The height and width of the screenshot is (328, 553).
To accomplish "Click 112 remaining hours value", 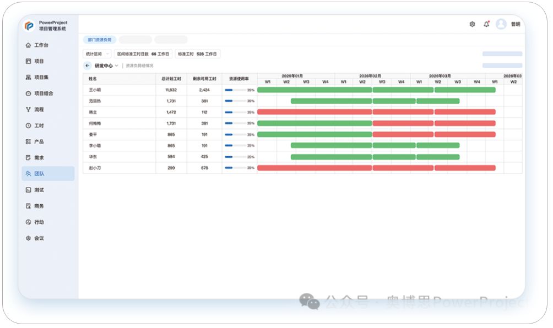I will pos(204,112).
